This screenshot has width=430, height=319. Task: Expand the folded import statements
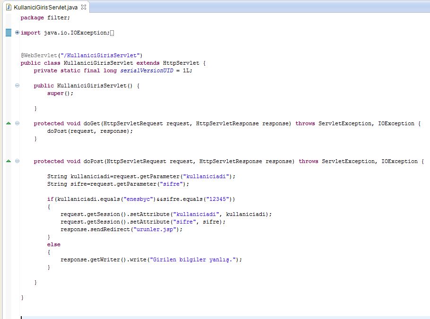tap(17, 33)
